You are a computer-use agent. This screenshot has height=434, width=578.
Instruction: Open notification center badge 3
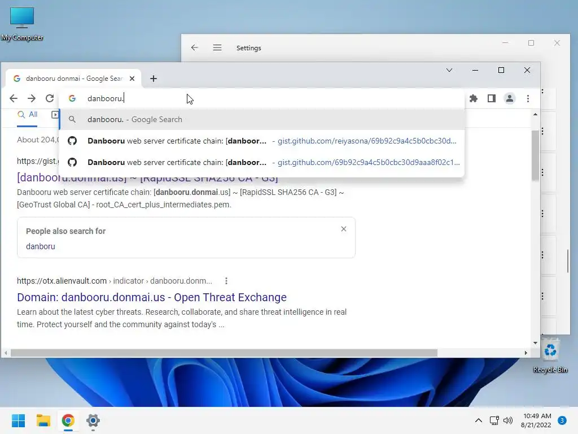[562, 420]
